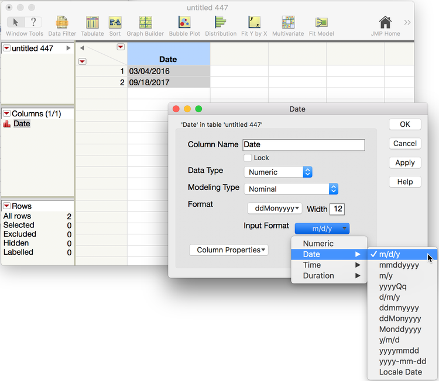Click in the Width field
Image resolution: width=439 pixels, height=381 pixels.
[x=337, y=209]
